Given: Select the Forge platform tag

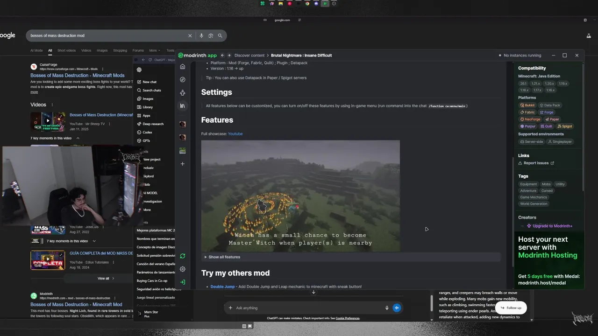Looking at the screenshot, I should point(546,112).
